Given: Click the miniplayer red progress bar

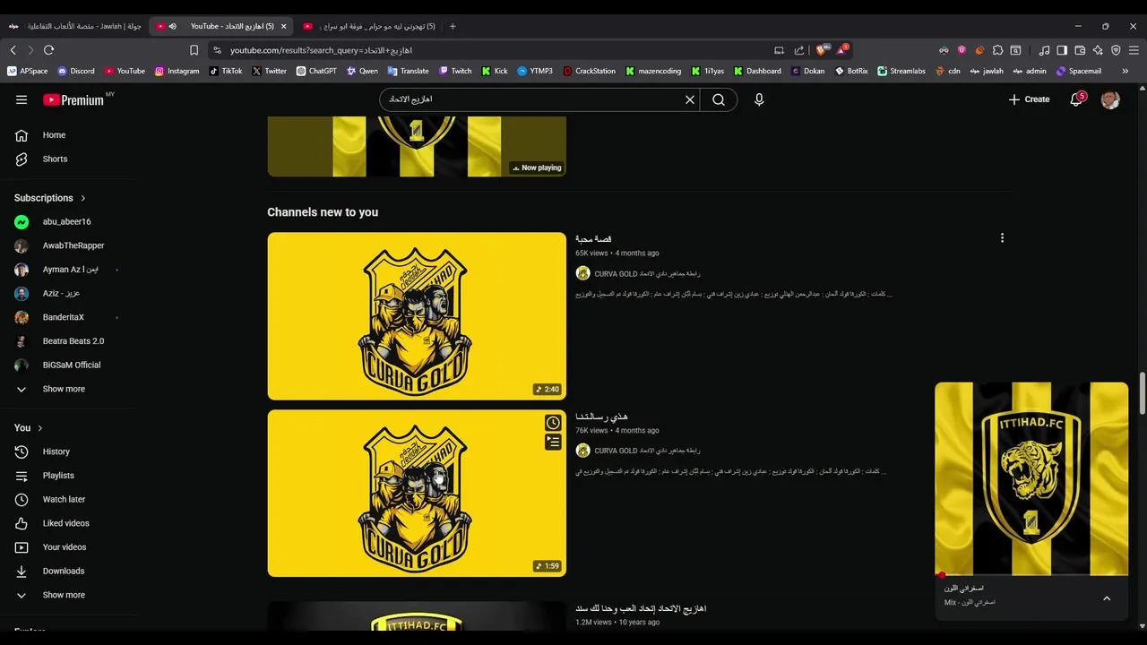Looking at the screenshot, I should coord(1031,575).
